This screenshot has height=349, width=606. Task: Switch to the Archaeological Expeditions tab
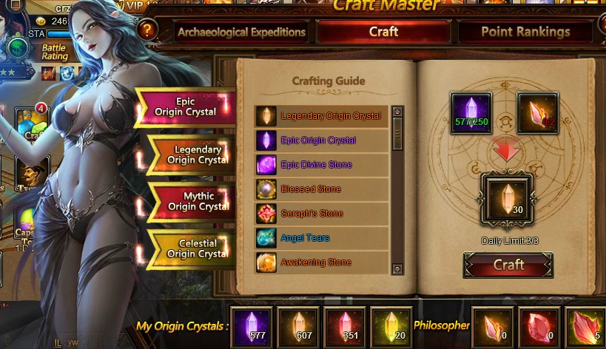point(241,32)
